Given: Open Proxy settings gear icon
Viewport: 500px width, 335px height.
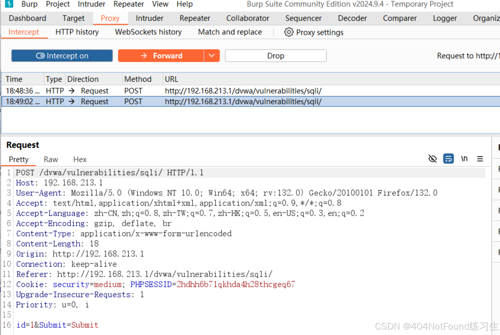Looking at the screenshot, I should click(289, 32).
